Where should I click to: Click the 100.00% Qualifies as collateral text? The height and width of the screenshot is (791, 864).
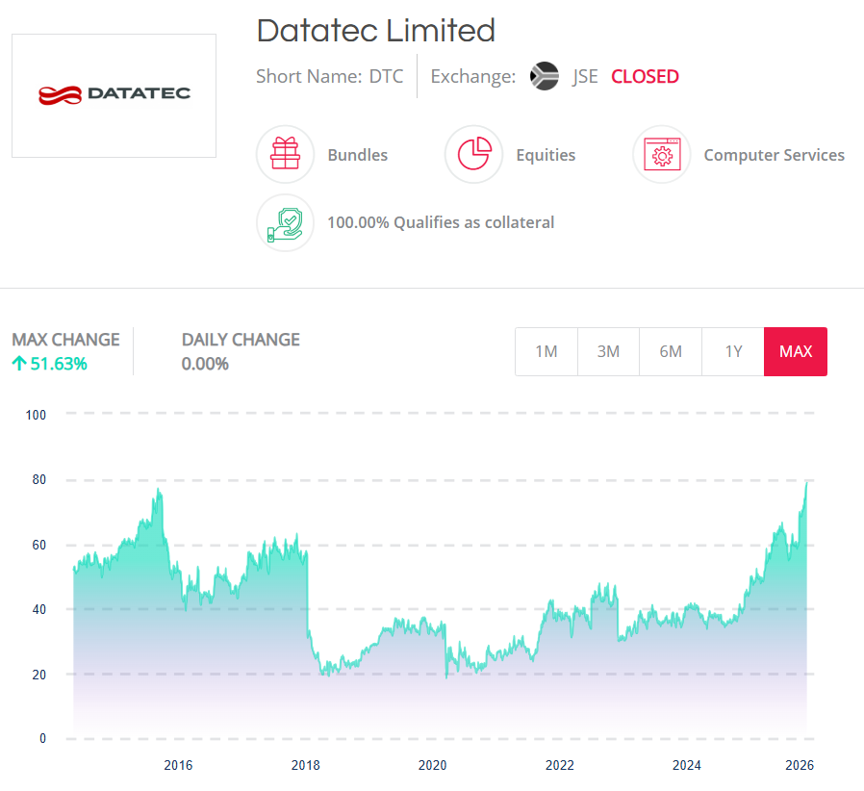[441, 222]
